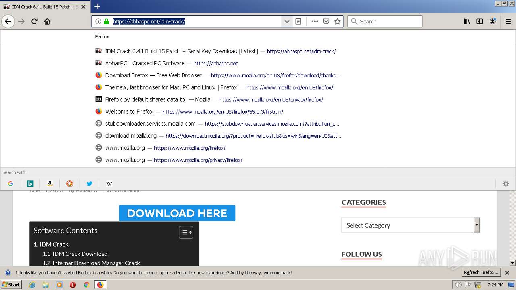This screenshot has width=516, height=290.
Task: Click the 7:24 PM taskbar clock
Action: pos(495,285)
